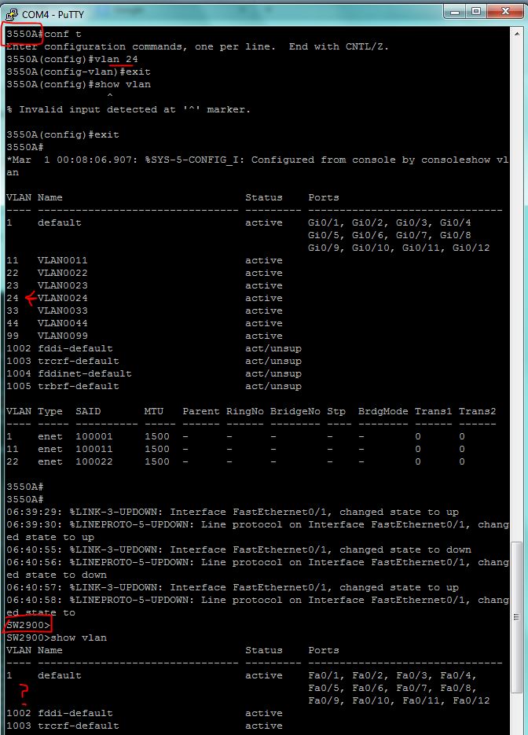Viewport: 528px width, 735px height.
Task: Click the 06:40:57 LINK-3-UPDOWN log line
Action: click(x=233, y=587)
